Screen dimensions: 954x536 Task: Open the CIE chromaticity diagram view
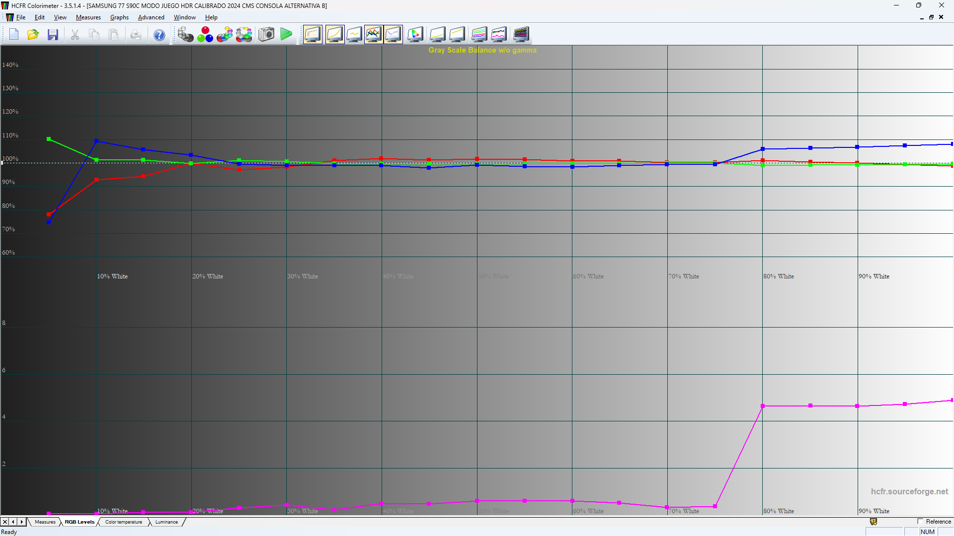point(416,34)
